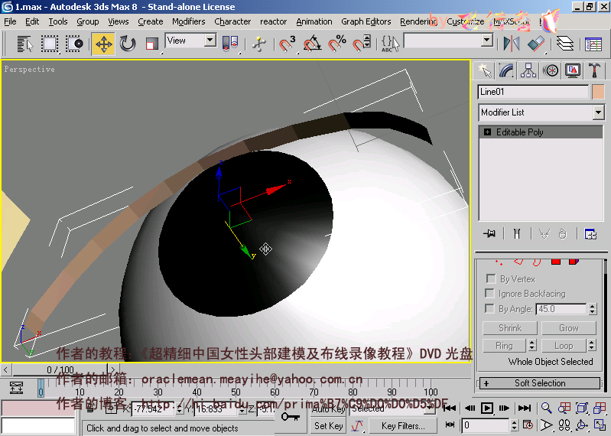Image resolution: width=611 pixels, height=436 pixels.
Task: Open Configure Modifier Sets
Action: pos(590,234)
